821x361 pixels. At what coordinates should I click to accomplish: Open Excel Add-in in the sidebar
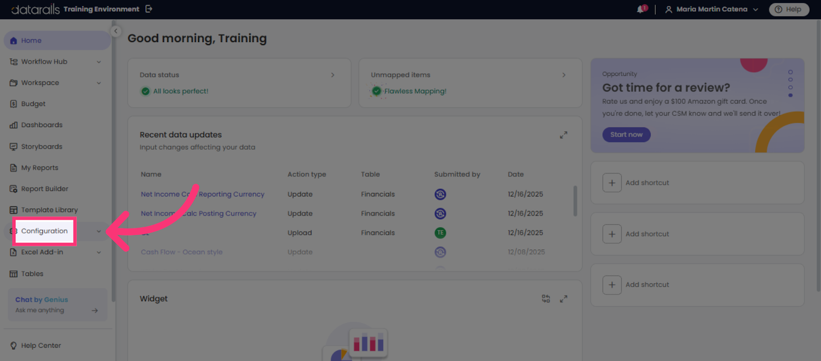[42, 252]
